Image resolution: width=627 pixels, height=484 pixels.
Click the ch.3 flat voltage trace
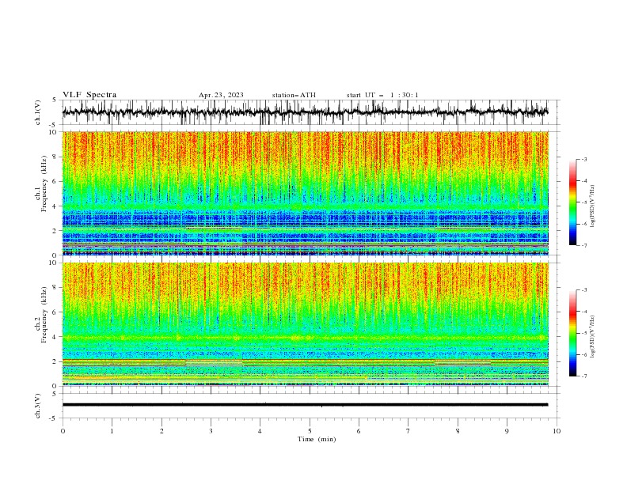[305, 405]
